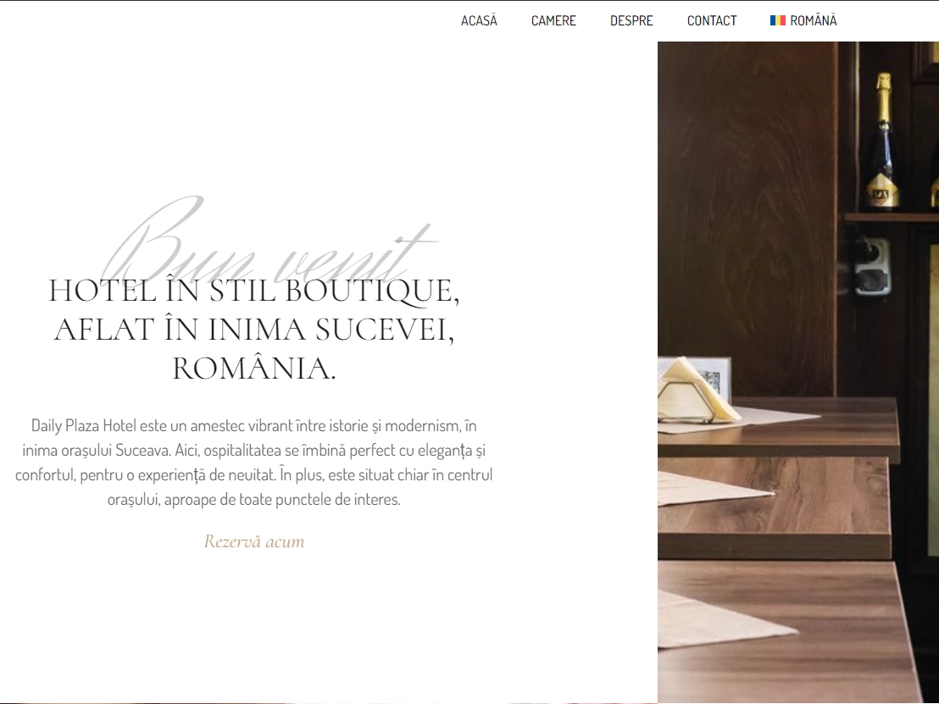Click the HOTEL ÎN STIL BOUTIQUE heading line
939x704 pixels.
254,291
